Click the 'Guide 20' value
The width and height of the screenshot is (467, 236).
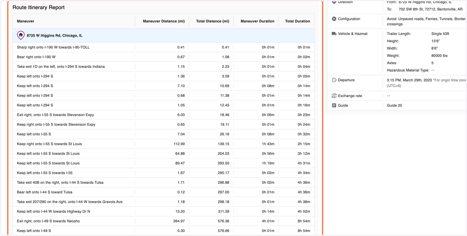(x=395, y=106)
